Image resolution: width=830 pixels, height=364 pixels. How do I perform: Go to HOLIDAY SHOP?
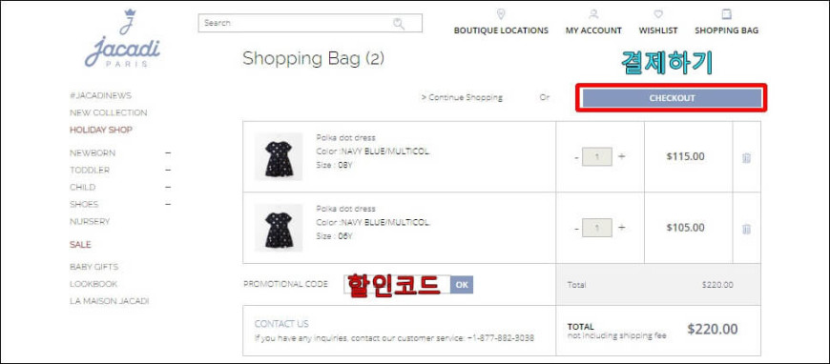pyautogui.click(x=101, y=130)
